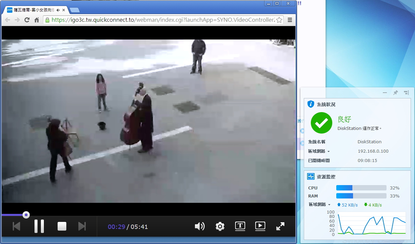Bookmark this page with star icon
The height and width of the screenshot is (244, 415).
(279, 20)
